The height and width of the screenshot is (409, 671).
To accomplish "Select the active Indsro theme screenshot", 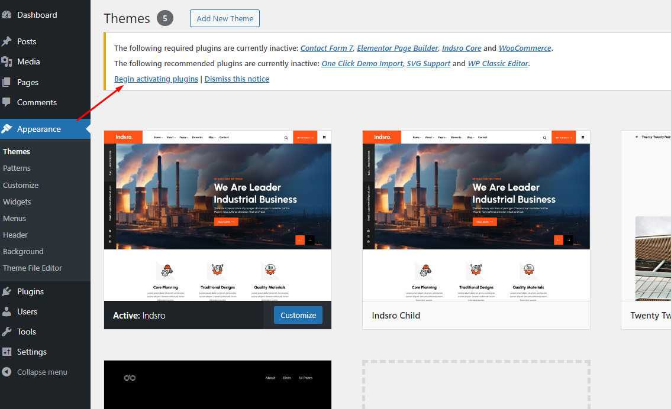I will [217, 216].
